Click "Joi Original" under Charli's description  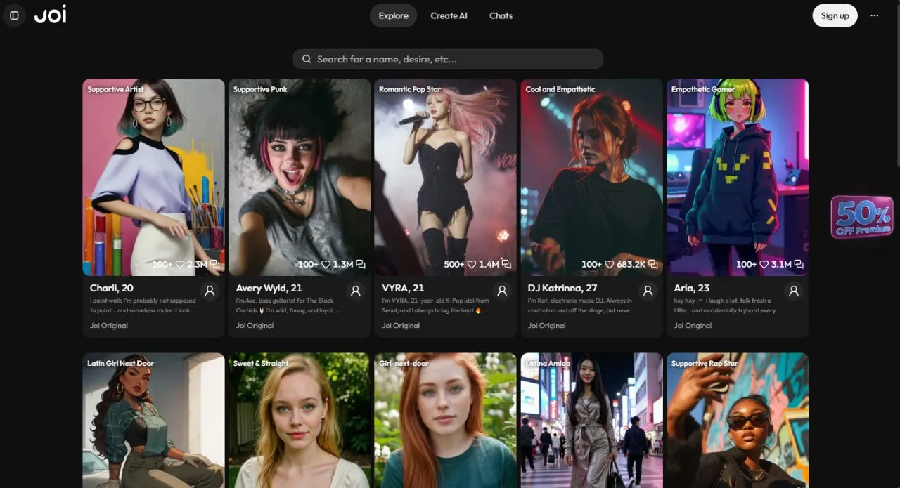[109, 325]
